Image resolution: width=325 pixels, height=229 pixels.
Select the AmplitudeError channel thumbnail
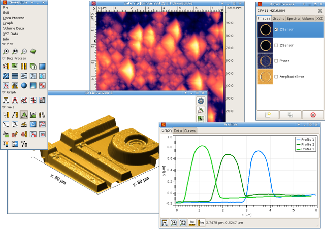265,77
